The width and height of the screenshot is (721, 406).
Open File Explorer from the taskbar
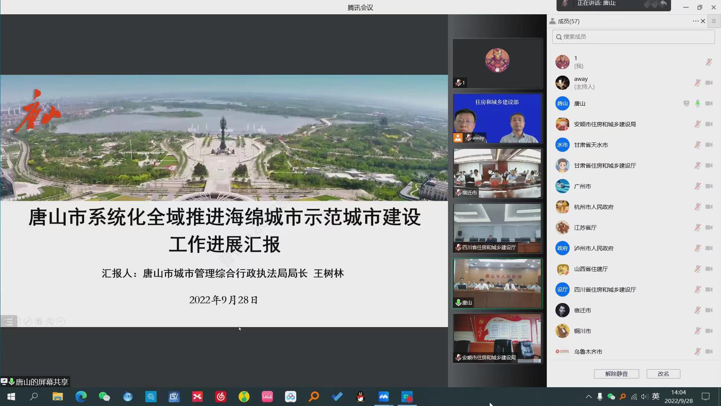tap(57, 397)
